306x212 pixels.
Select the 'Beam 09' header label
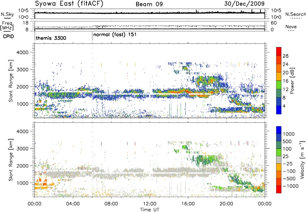(149, 4)
